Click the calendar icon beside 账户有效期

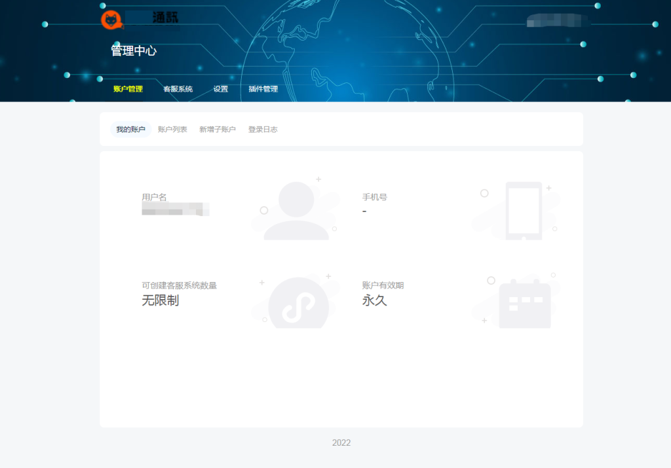point(524,304)
